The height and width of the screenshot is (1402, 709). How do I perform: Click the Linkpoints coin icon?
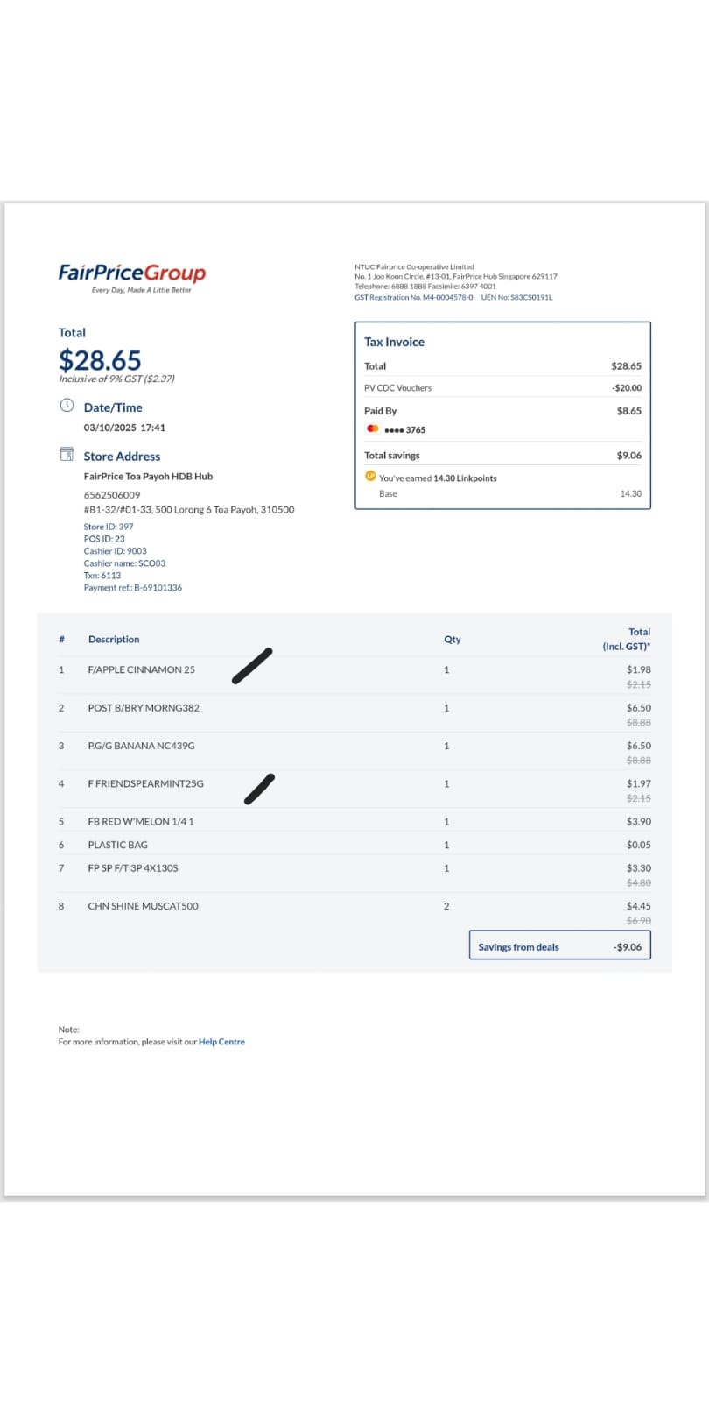(x=370, y=476)
